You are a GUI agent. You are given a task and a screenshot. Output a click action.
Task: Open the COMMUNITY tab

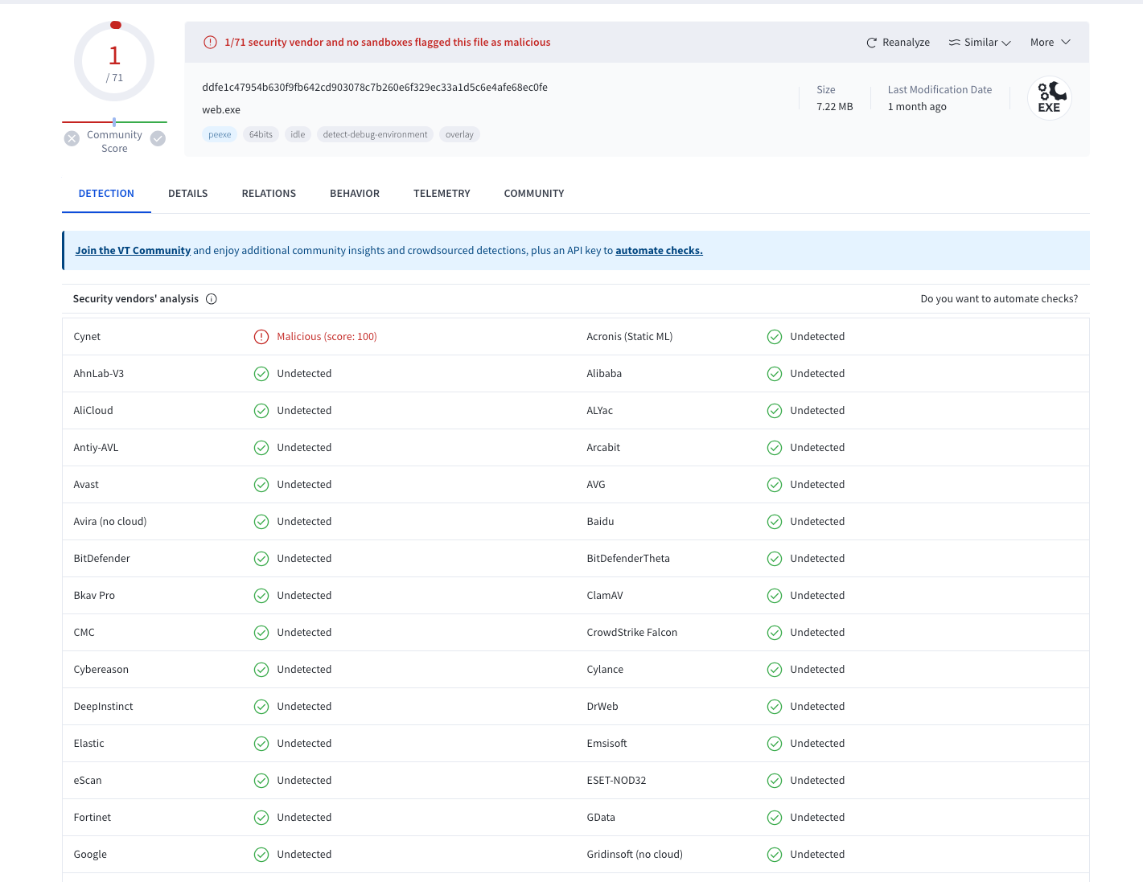[x=534, y=194]
